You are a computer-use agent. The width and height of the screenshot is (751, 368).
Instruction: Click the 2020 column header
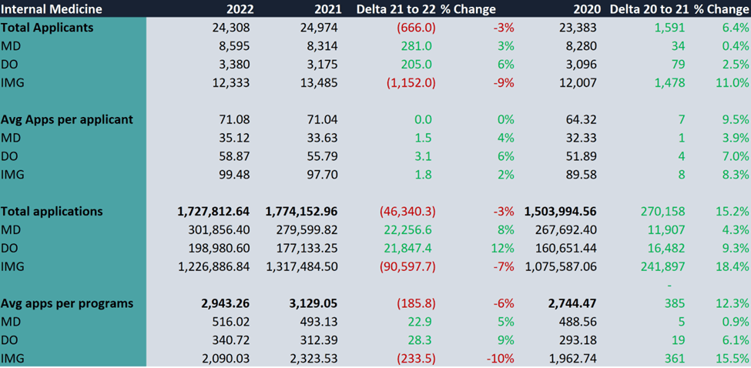pos(581,9)
